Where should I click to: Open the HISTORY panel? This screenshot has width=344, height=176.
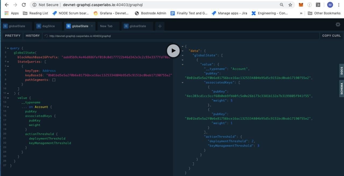pyautogui.click(x=33, y=36)
